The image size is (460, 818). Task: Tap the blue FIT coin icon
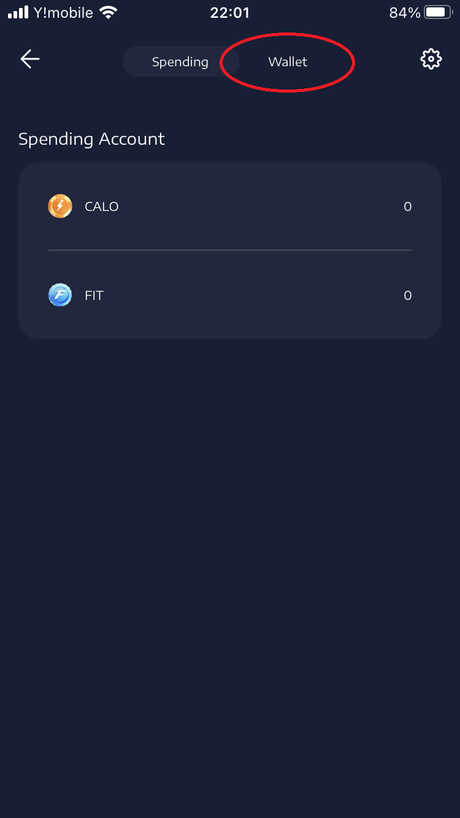pyautogui.click(x=60, y=295)
